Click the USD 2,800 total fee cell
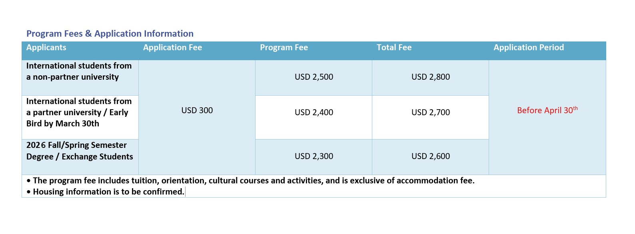Viewport: 635px width, 234px height. [x=431, y=77]
